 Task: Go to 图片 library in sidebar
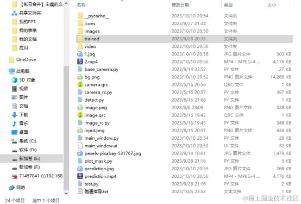pos(23,97)
